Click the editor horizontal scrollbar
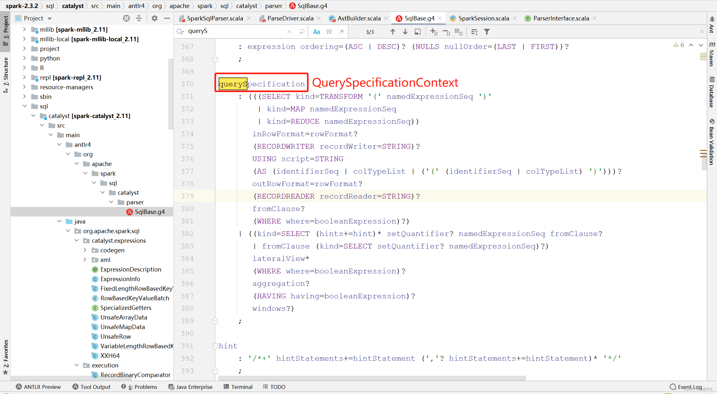Viewport: 717px width, 394px height. pos(372,378)
